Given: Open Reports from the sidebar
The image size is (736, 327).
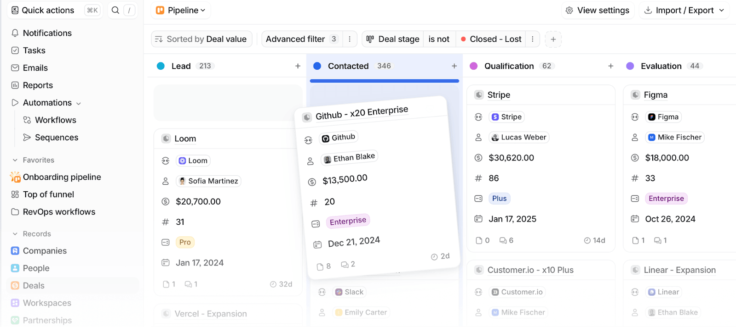Looking at the screenshot, I should [38, 85].
